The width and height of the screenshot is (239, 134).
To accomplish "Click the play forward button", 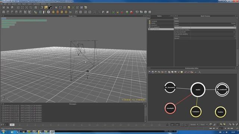I will tap(226, 128).
